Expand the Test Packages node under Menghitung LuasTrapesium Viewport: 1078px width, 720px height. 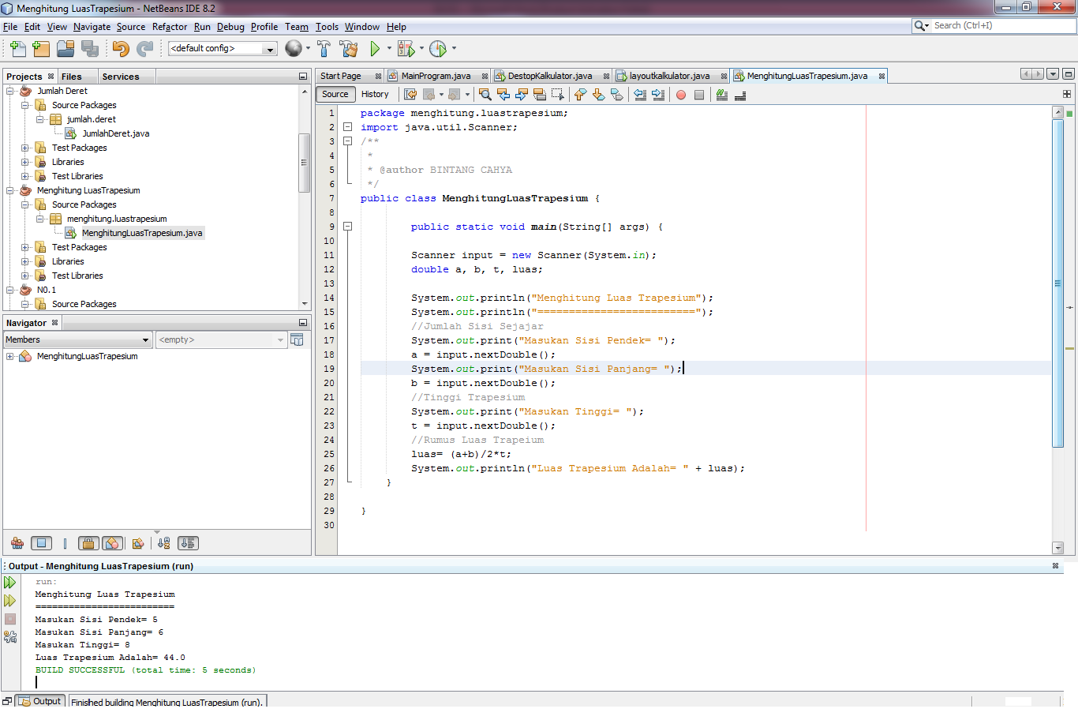tap(24, 247)
